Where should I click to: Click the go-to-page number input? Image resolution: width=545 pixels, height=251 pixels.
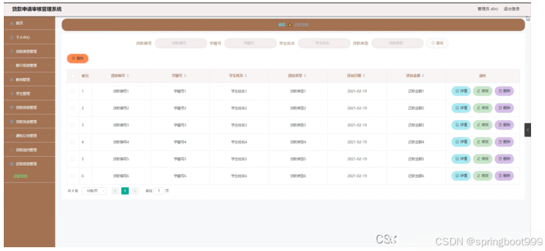[x=159, y=191]
